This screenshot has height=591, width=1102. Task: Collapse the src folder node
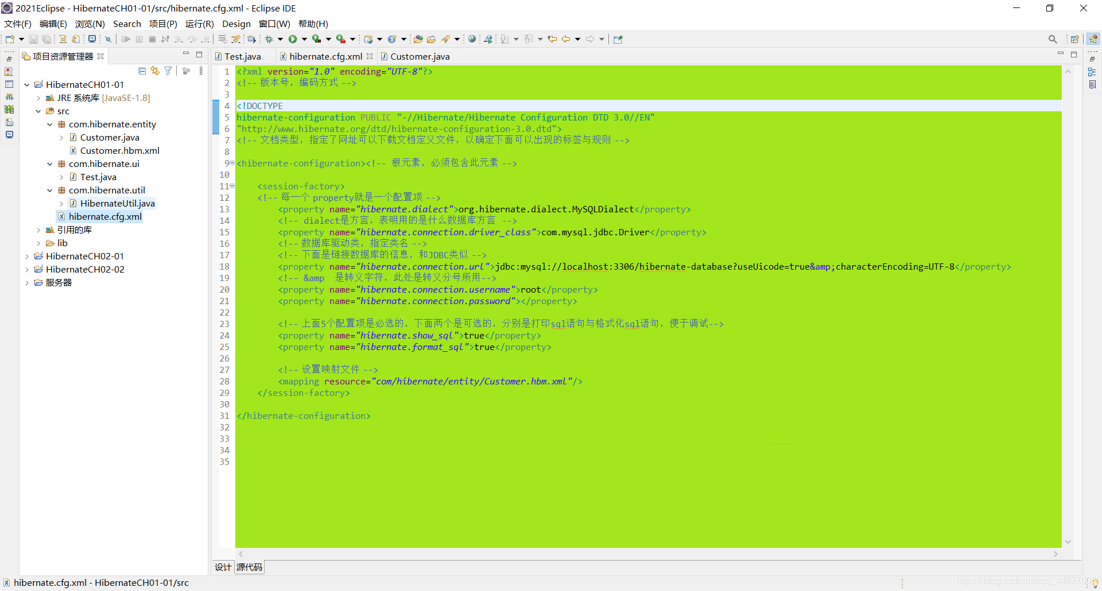point(38,111)
